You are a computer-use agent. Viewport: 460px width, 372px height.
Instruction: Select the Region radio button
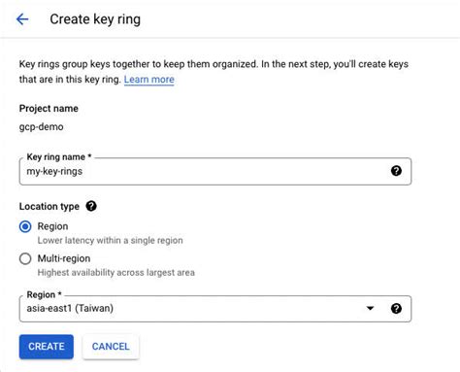pyautogui.click(x=25, y=226)
